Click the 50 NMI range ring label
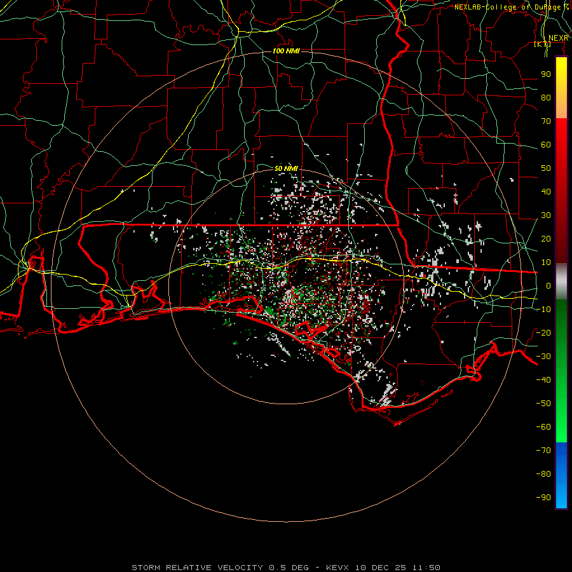 pyautogui.click(x=286, y=168)
